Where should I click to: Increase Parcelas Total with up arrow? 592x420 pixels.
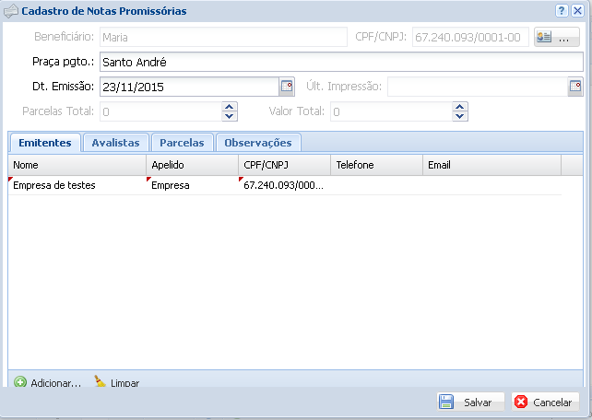230,107
